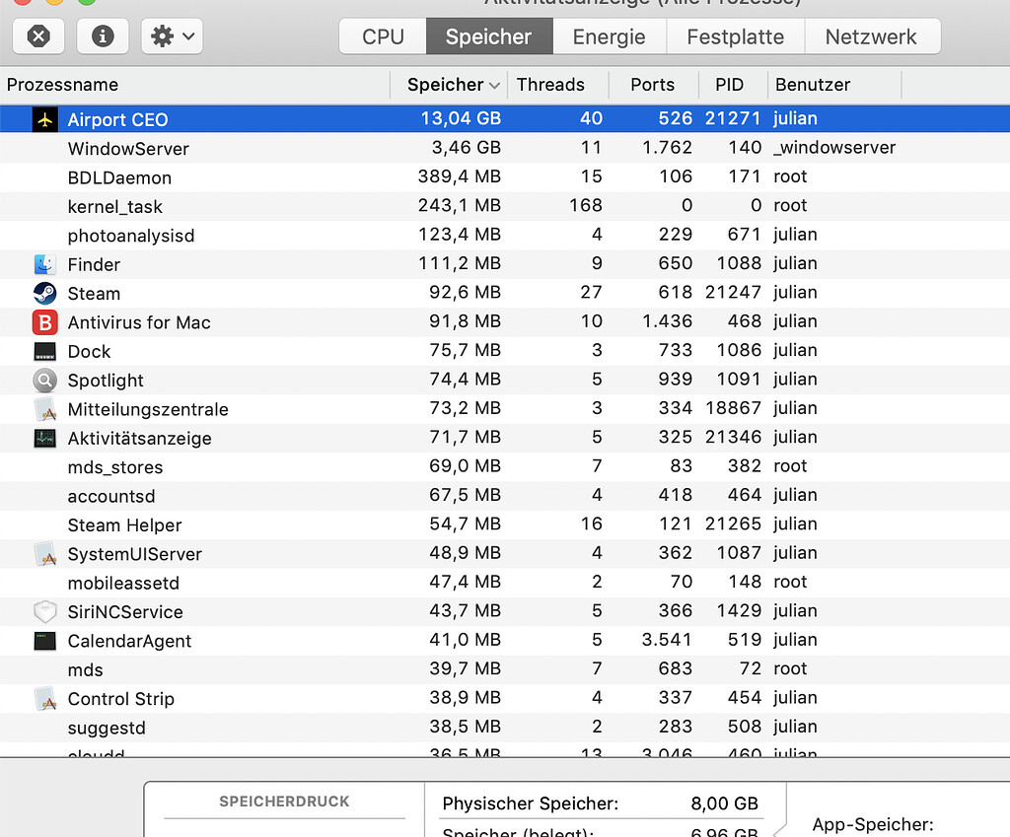The width and height of the screenshot is (1010, 837).
Task: Click the Aktivitätsanzeige monitor icon
Action: (x=44, y=438)
